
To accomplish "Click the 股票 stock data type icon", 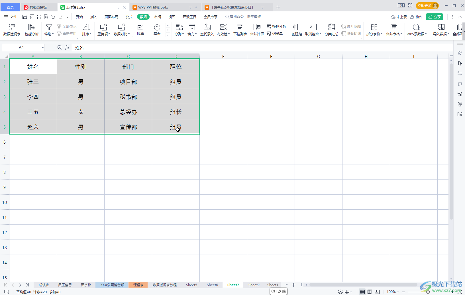I will click(140, 30).
